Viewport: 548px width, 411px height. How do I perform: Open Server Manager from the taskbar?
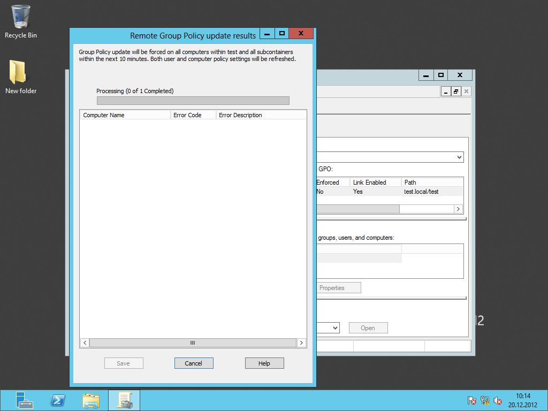point(24,400)
